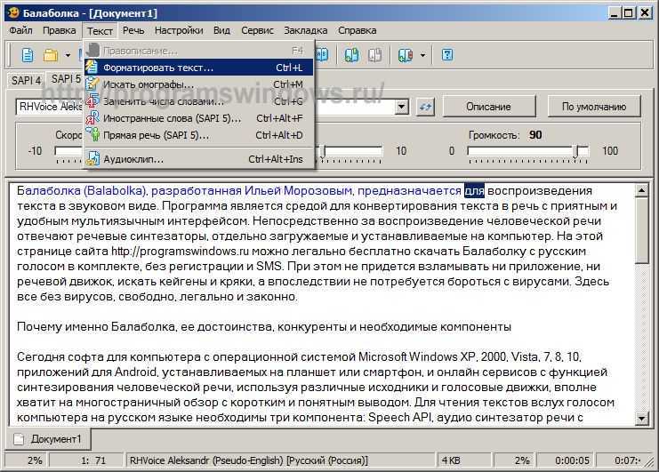This screenshot has width=659, height=472.
Task: Switch to the SAPI 4 tab
Action: pyautogui.click(x=26, y=80)
